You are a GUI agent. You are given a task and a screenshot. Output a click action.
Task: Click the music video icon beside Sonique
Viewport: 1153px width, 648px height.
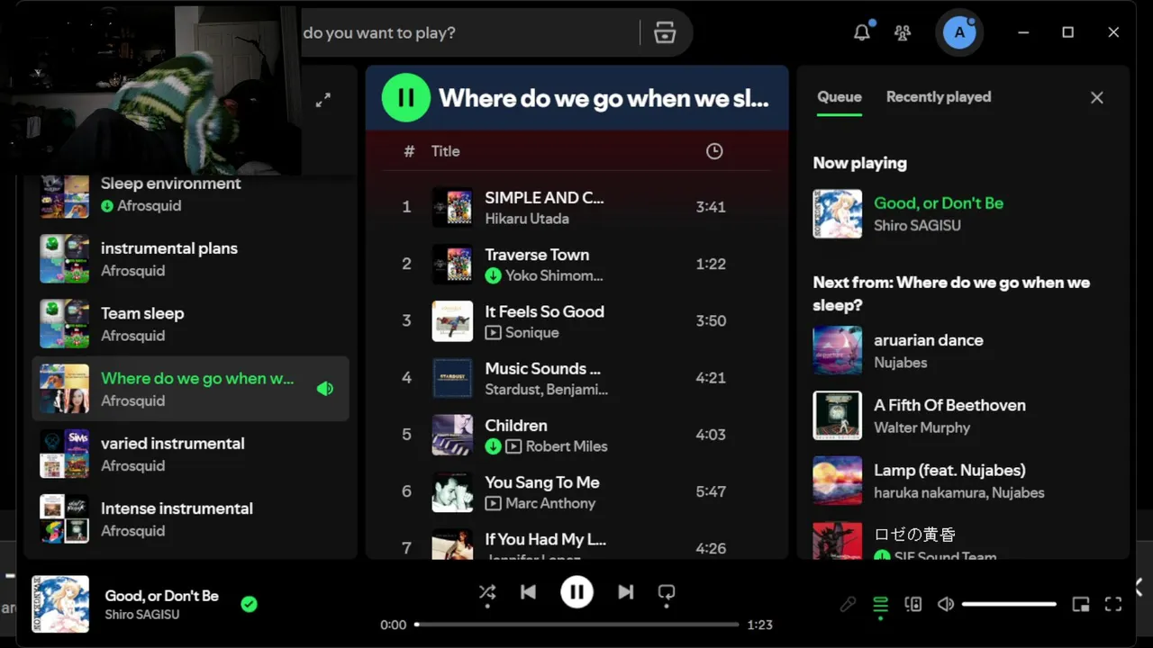493,333
